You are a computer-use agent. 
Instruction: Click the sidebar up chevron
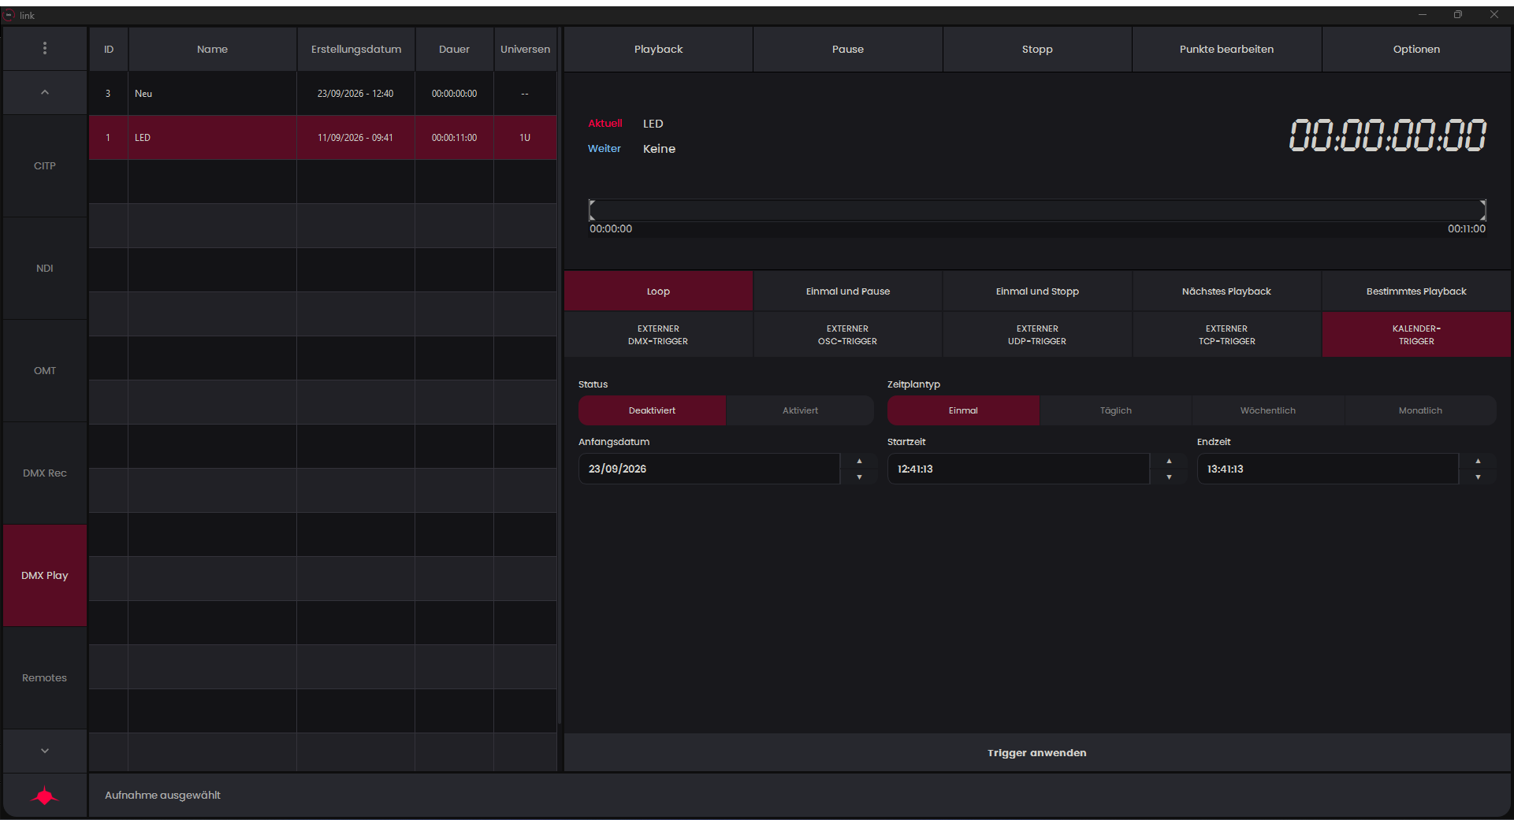[x=45, y=93]
